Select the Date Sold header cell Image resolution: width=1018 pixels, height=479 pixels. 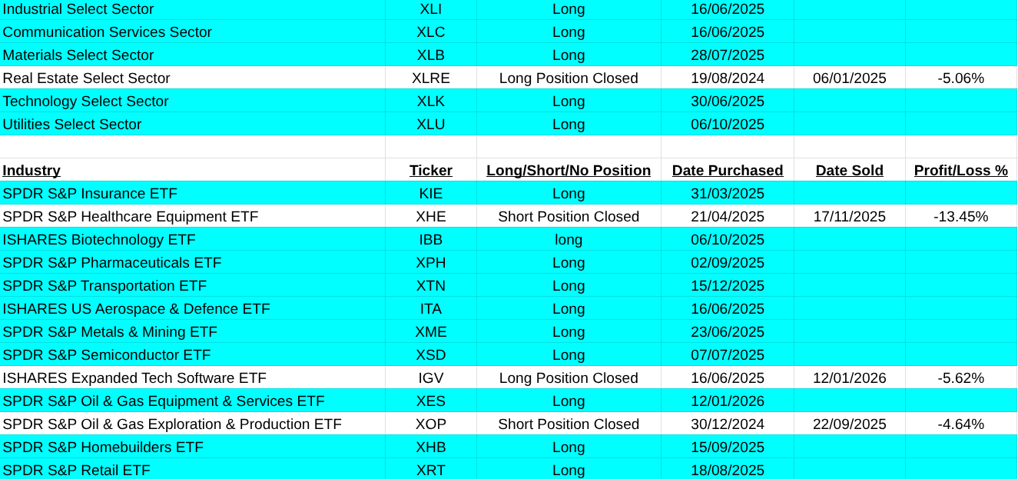point(849,171)
